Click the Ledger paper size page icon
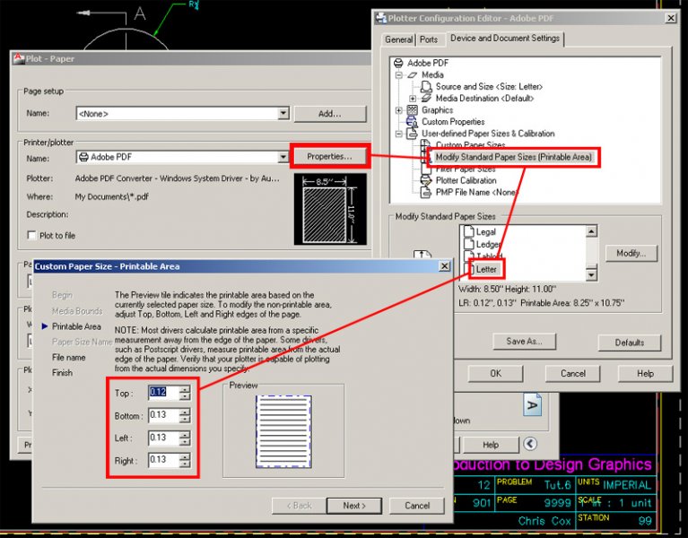The image size is (688, 538). pyautogui.click(x=469, y=244)
